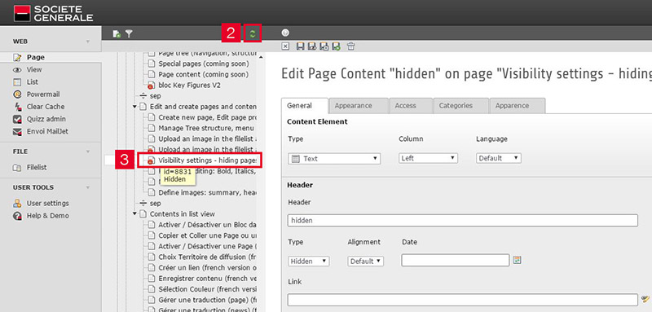Collapse the Edit and create pages branch
The image size is (652, 312).
134,107
